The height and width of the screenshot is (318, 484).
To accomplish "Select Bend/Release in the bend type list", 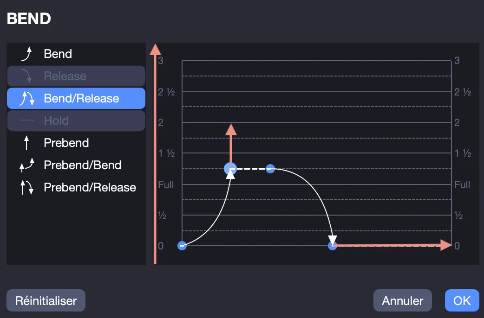I will [x=76, y=98].
